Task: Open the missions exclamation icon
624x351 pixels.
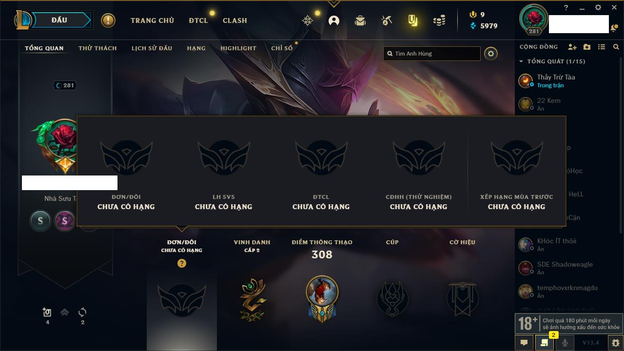Action: tap(108, 20)
